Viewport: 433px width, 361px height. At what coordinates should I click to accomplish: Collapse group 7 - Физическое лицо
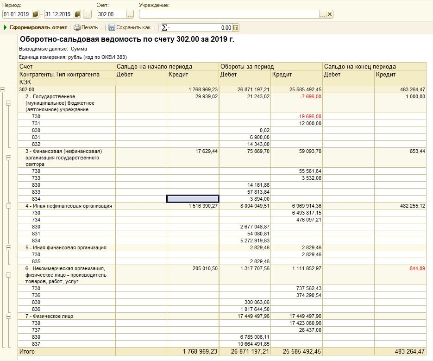click(x=8, y=316)
